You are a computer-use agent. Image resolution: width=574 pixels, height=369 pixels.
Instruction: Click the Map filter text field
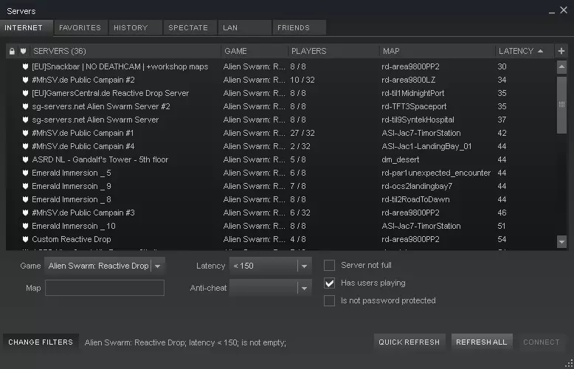[x=105, y=288]
